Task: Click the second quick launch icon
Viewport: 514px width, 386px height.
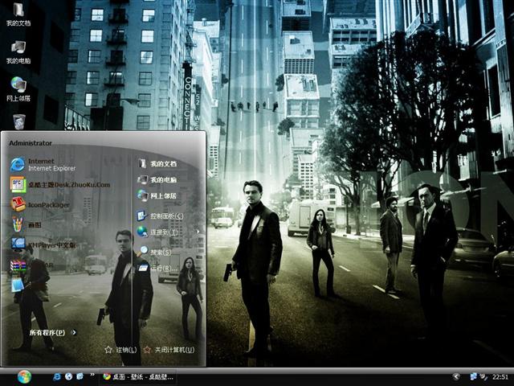Action: click(68, 376)
